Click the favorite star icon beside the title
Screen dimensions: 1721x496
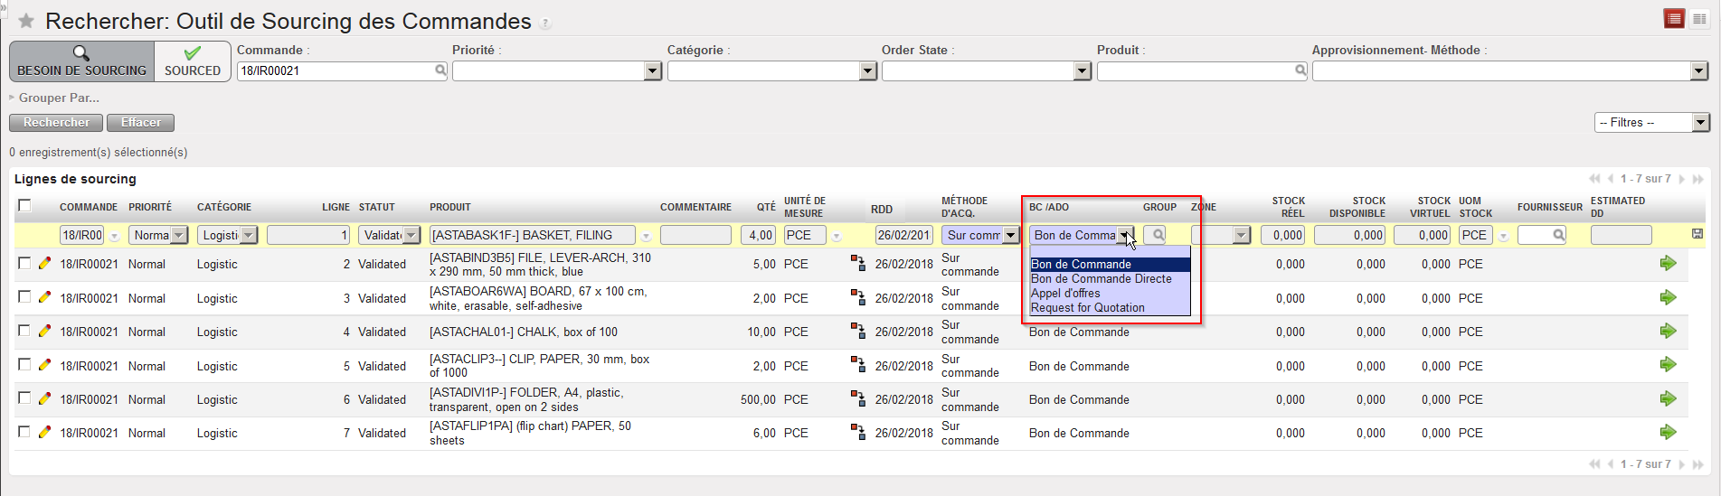point(26,21)
